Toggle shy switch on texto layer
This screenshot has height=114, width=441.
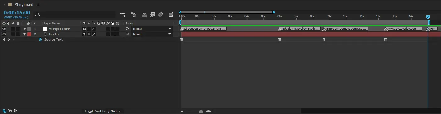click(84, 34)
